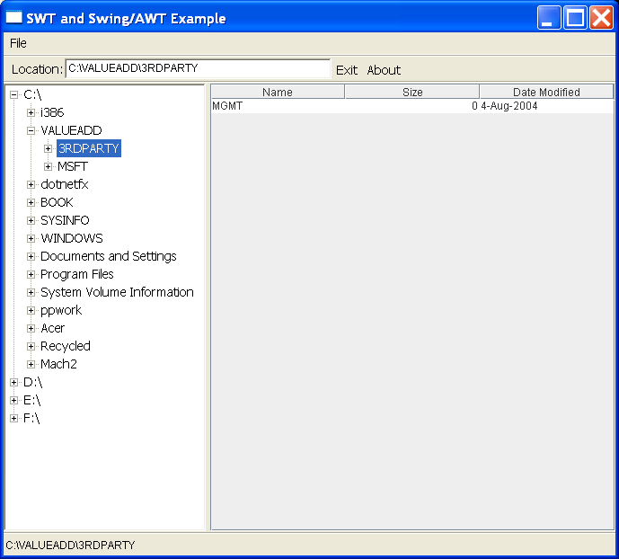Expand the Acer folder node
Image resolution: width=619 pixels, height=559 pixels.
31,328
